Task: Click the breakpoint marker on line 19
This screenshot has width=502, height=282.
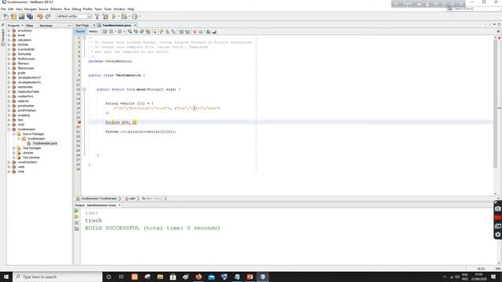Action: coord(79,122)
